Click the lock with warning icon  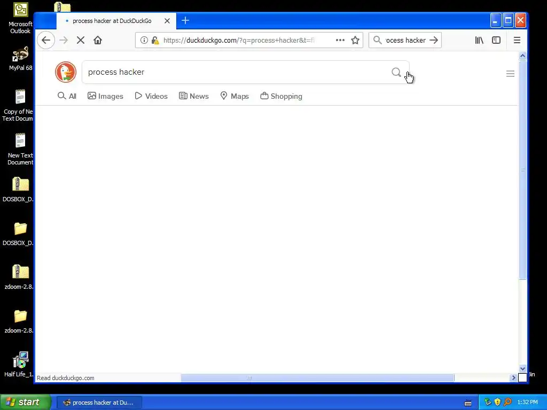pyautogui.click(x=155, y=40)
